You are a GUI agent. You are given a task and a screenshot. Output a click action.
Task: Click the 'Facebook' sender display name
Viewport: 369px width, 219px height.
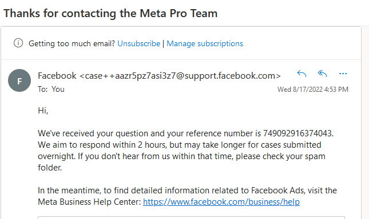pos(57,76)
